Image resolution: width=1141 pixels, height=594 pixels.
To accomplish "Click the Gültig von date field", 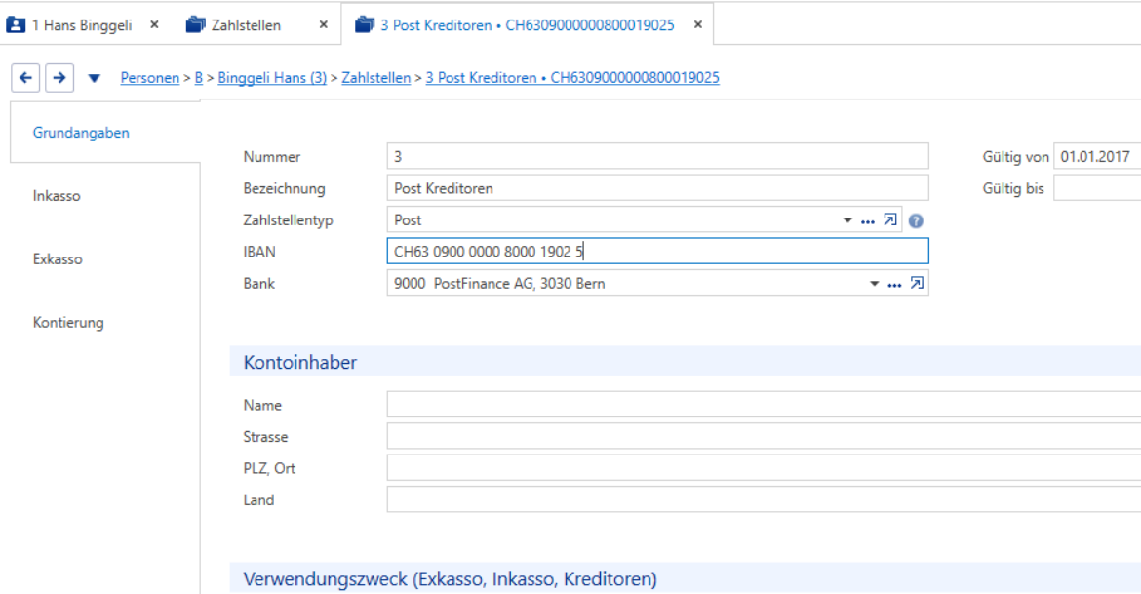I will tap(1097, 156).
